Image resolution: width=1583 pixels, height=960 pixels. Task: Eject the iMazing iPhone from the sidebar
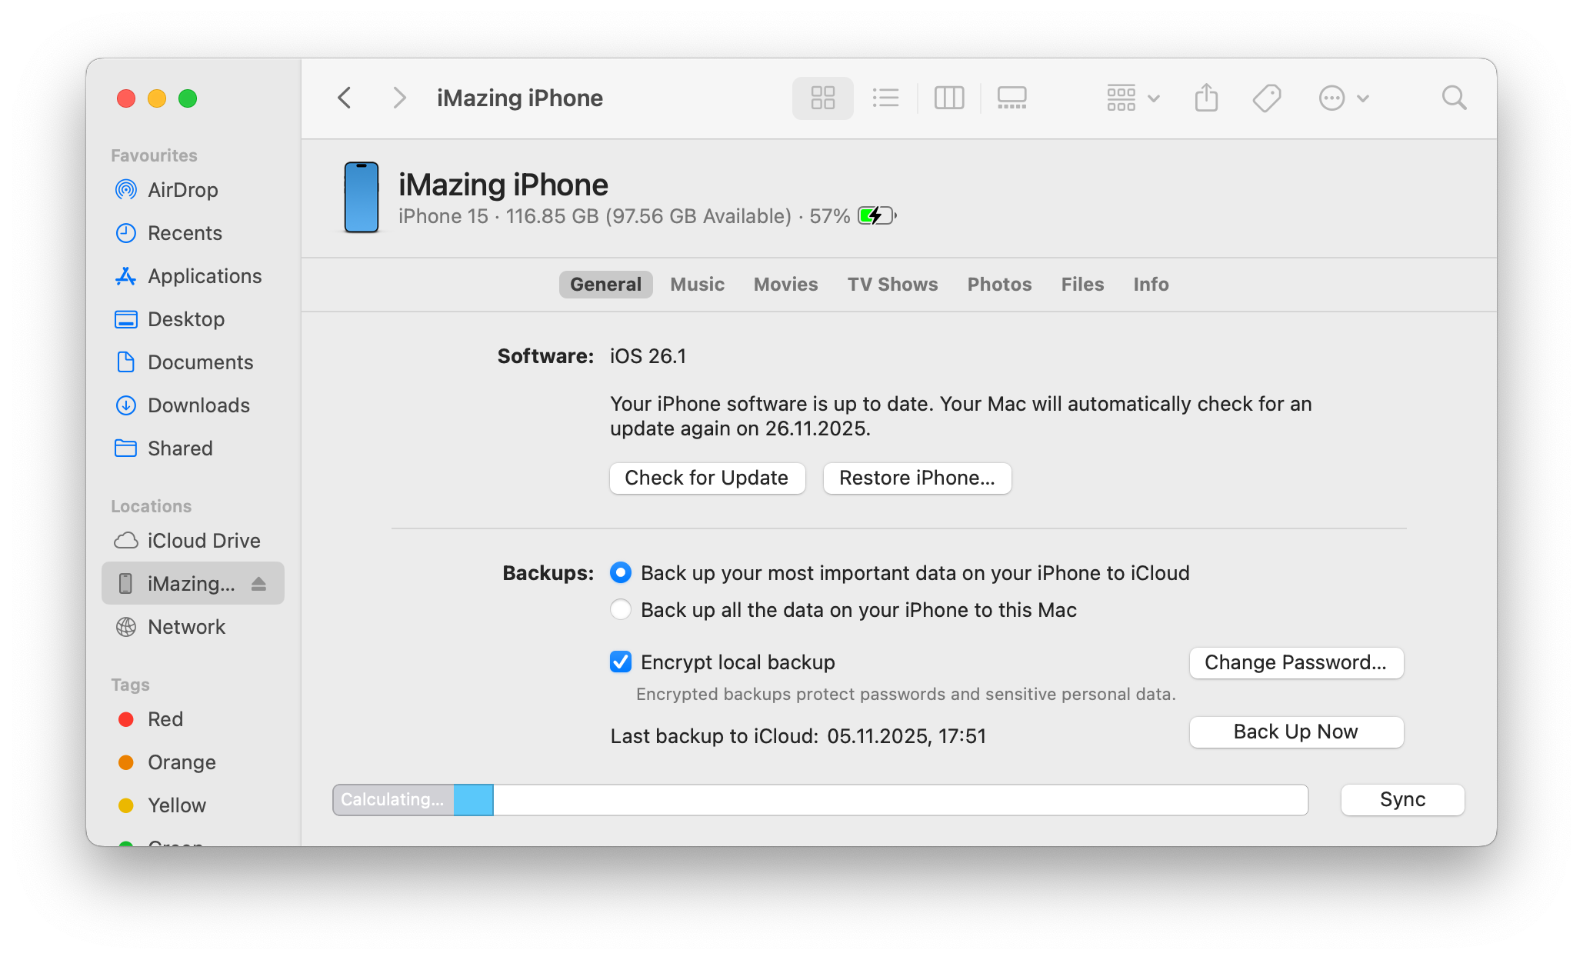pos(258,583)
